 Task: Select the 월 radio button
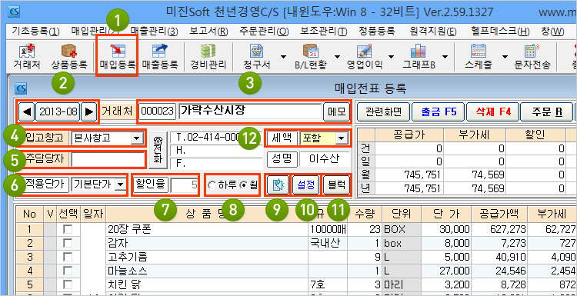(243, 185)
